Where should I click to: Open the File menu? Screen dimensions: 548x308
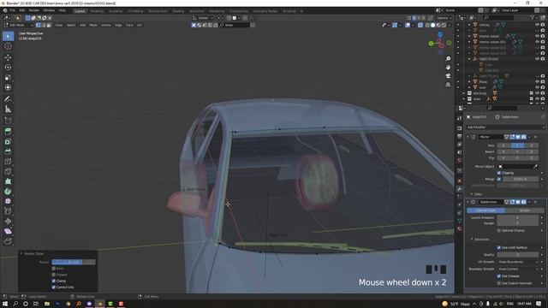click(x=13, y=10)
